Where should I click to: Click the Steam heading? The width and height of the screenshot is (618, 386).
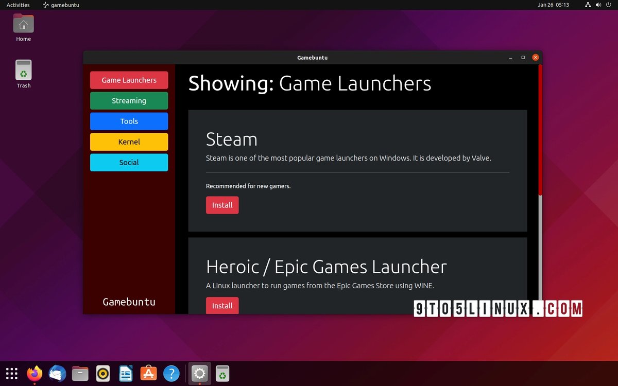tap(231, 139)
